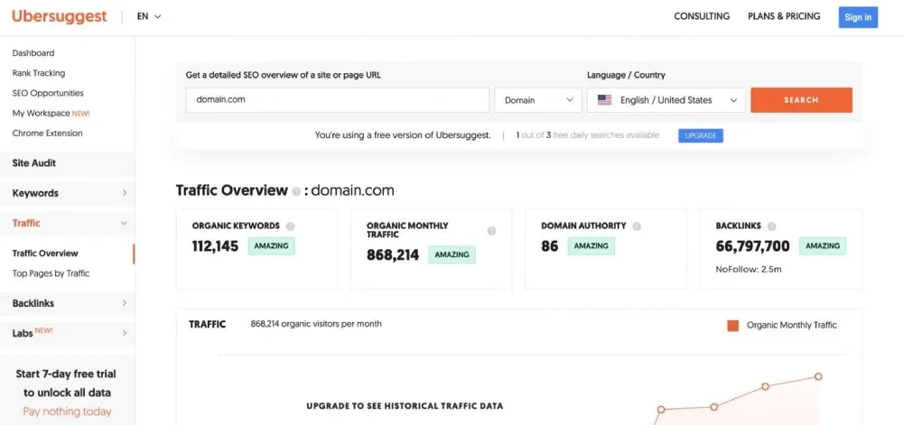Click the domain URL input field

point(337,100)
